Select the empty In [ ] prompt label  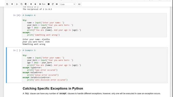(17, 50)
